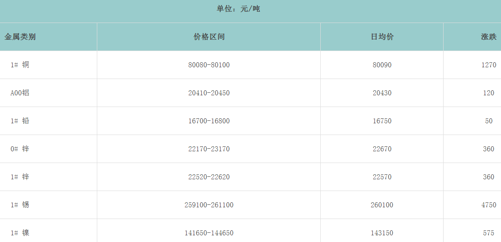Screen dimensions: 501x242
Task: Select the 1# 锡 row label
Action: (20, 205)
